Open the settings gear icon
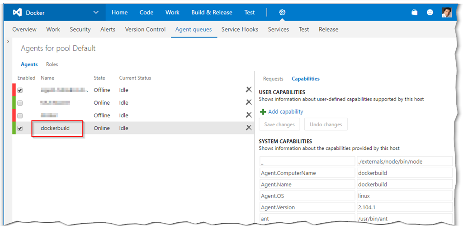Viewport: 463px width, 230px height. coord(282,13)
